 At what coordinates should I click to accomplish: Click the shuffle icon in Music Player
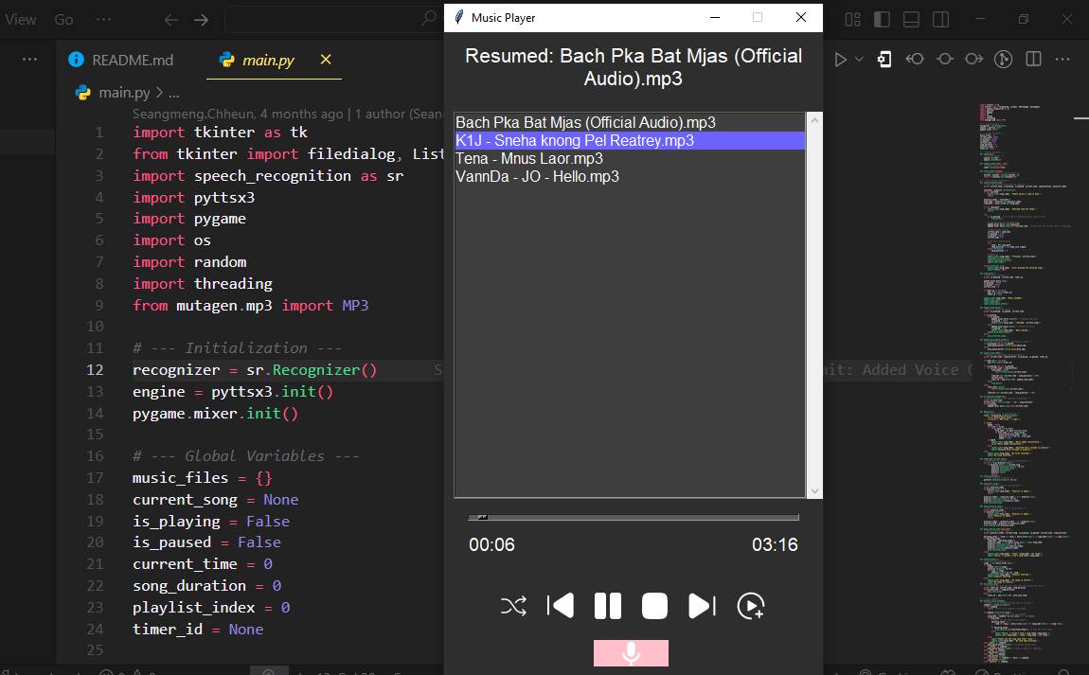[x=513, y=606]
